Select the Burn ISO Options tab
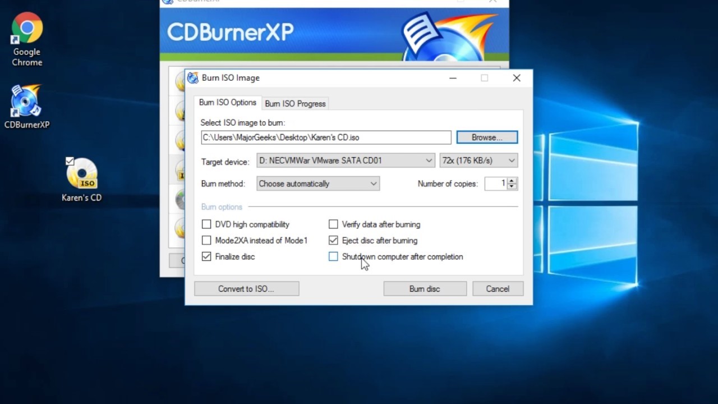This screenshot has width=718, height=404. click(x=228, y=103)
